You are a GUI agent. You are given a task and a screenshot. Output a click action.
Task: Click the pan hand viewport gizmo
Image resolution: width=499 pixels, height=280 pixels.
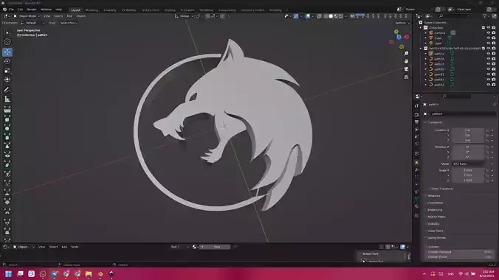(x=406, y=61)
